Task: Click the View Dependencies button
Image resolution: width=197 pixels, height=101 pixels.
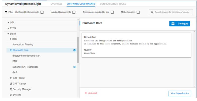Action: pyautogui.click(x=180, y=93)
